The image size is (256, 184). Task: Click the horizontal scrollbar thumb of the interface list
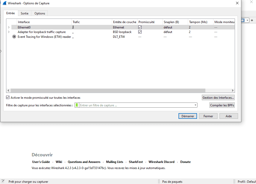(108, 90)
